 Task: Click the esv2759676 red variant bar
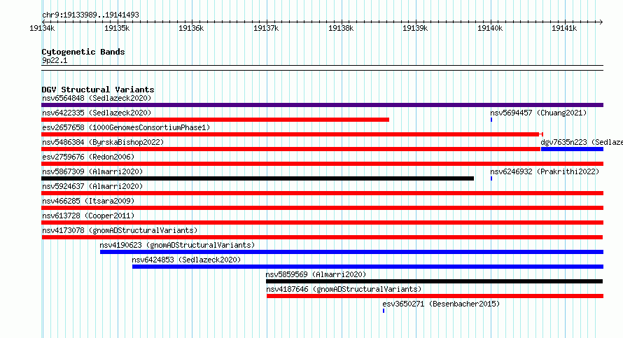pos(322,164)
